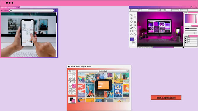
Task: Open File menu in orange editor window
Action: (x=73, y=66)
